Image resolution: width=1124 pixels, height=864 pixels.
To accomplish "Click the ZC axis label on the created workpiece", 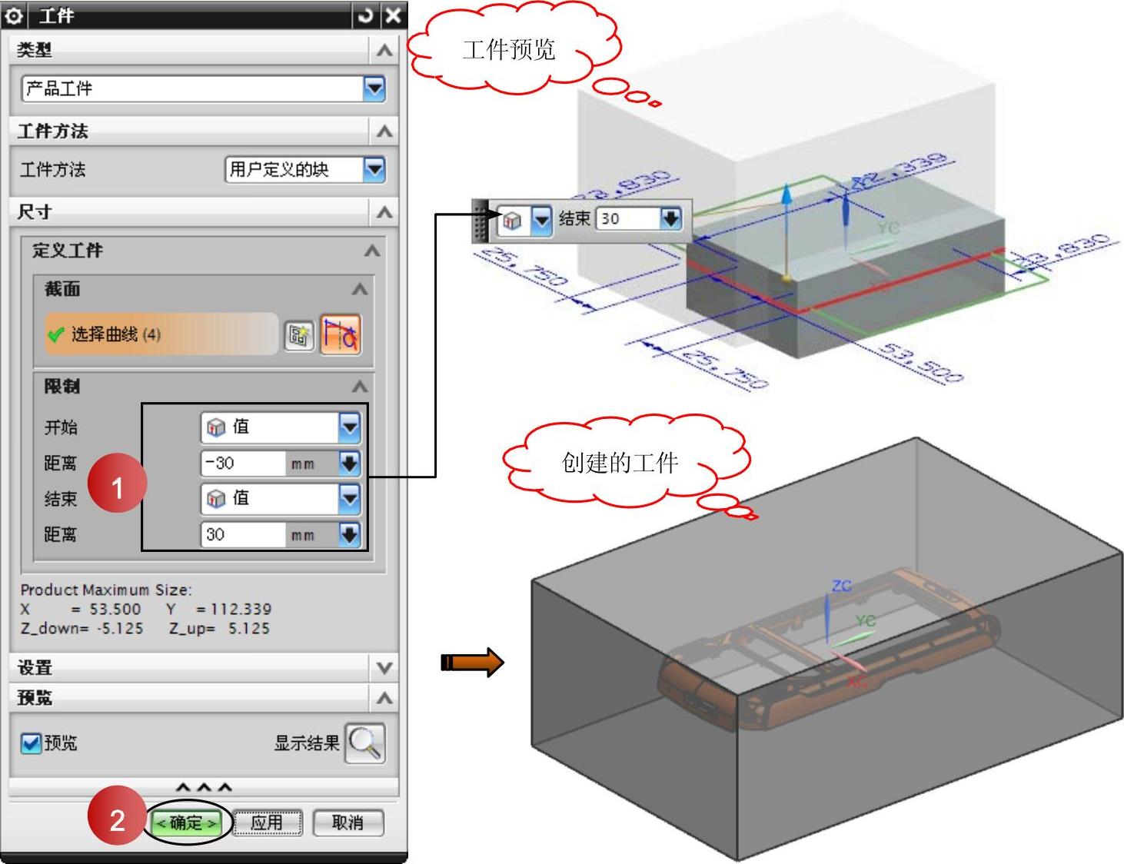I will coord(842,586).
